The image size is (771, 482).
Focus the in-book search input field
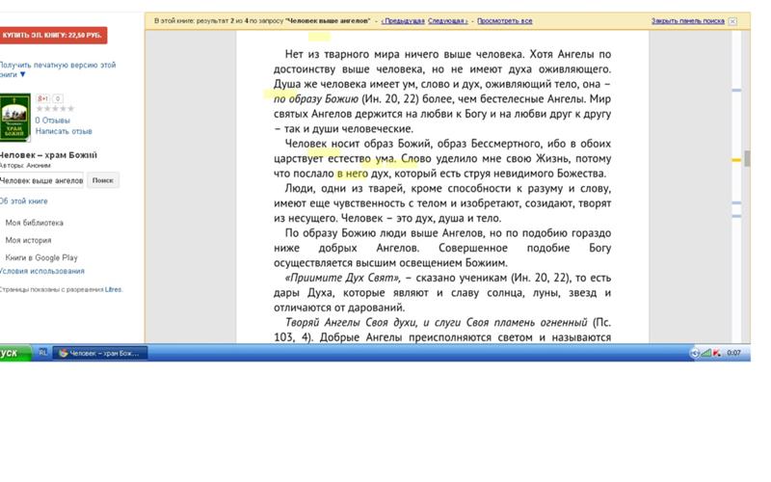(41, 180)
